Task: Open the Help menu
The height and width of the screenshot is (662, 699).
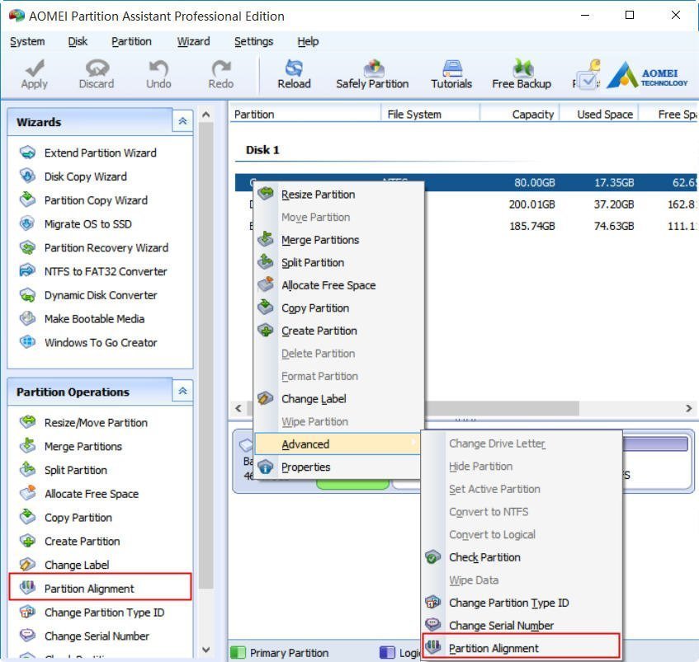Action: 308,41
